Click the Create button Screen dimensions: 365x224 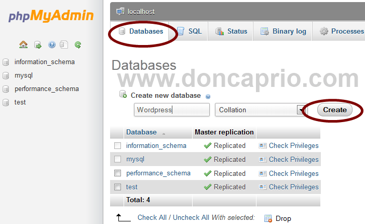tap(335, 110)
